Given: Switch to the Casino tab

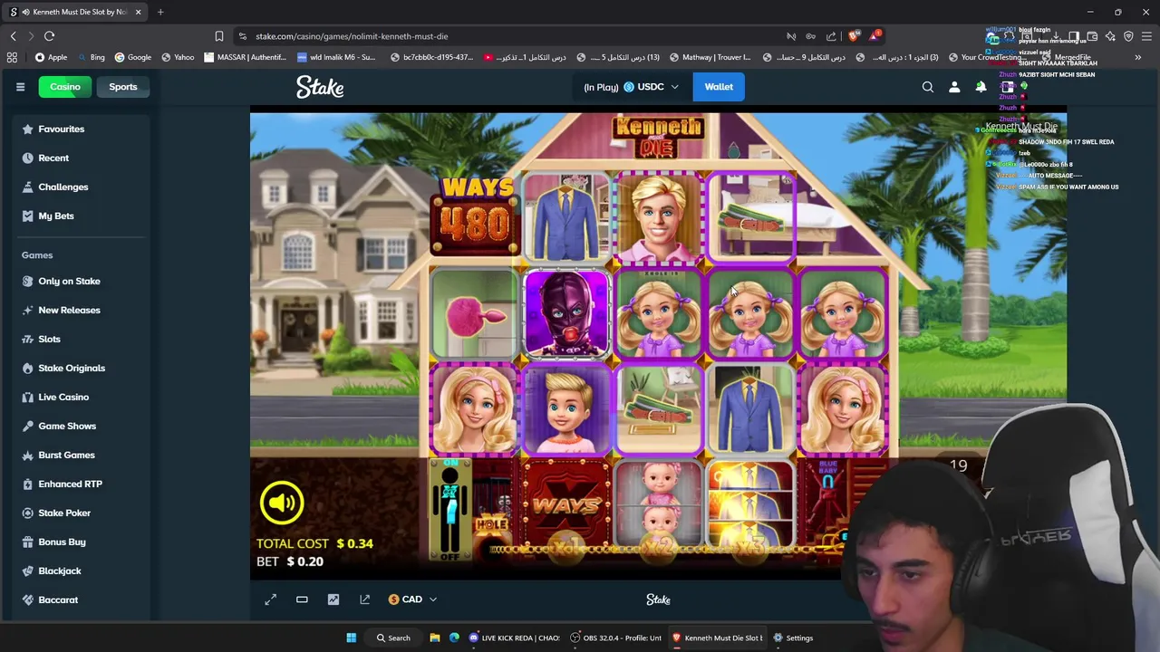Looking at the screenshot, I should coord(65,87).
